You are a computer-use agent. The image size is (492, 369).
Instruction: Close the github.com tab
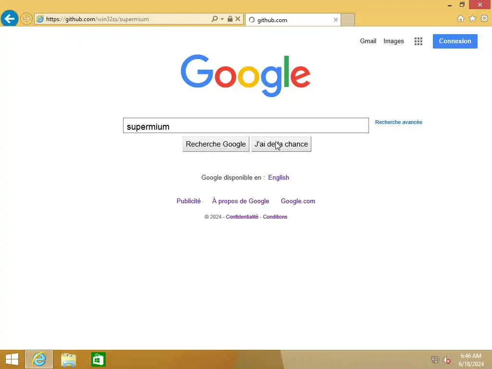pos(336,20)
